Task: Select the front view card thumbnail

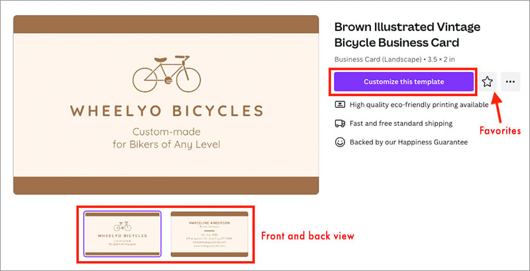Action: 123,234
